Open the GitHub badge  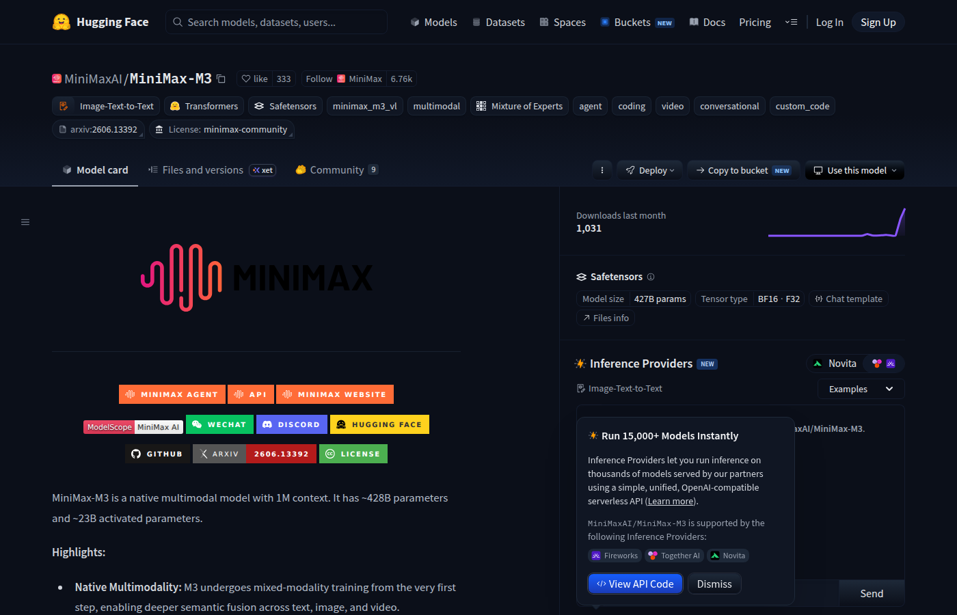(x=157, y=454)
